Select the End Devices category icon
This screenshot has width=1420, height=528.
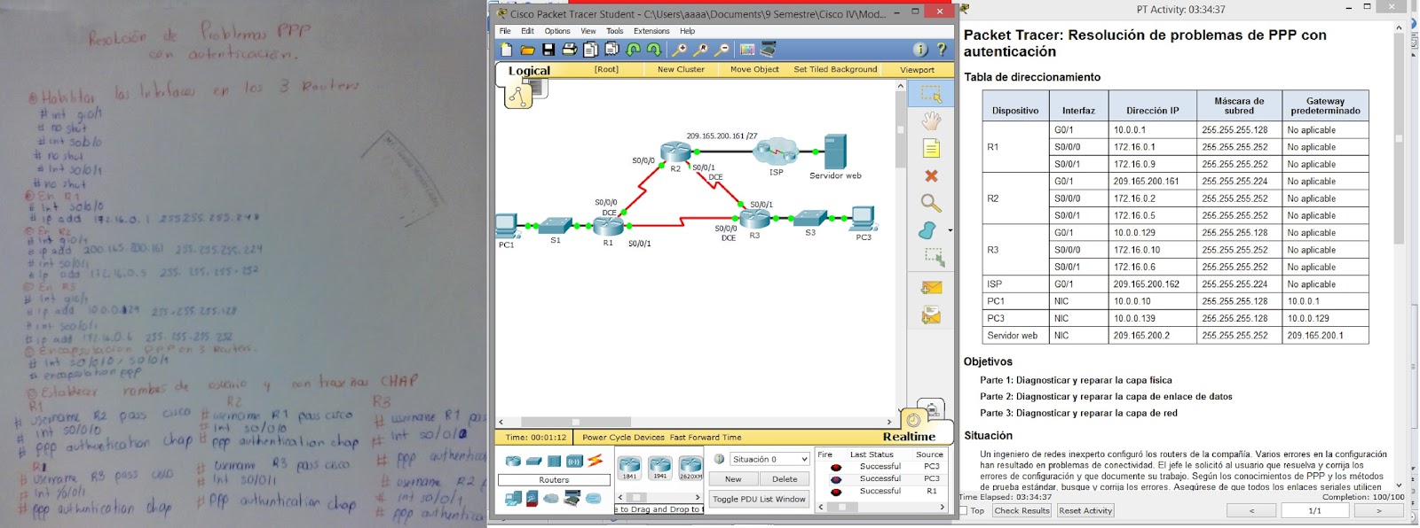click(513, 499)
